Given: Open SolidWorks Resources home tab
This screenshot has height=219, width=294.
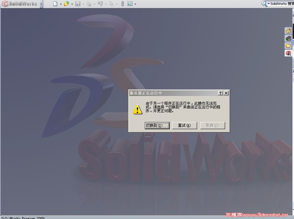Looking at the screenshot, I should coord(288,31).
